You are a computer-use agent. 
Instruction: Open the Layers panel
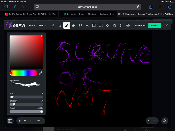[164, 121]
